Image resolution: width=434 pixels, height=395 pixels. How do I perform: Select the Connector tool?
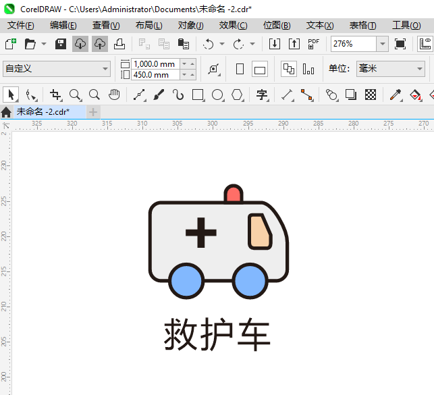point(307,95)
